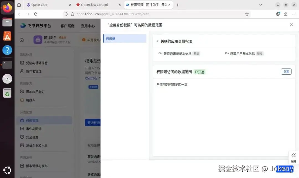Viewport: 299px width, 178px height.
Task: Open the Feishu home icon
Action: pos(22,40)
